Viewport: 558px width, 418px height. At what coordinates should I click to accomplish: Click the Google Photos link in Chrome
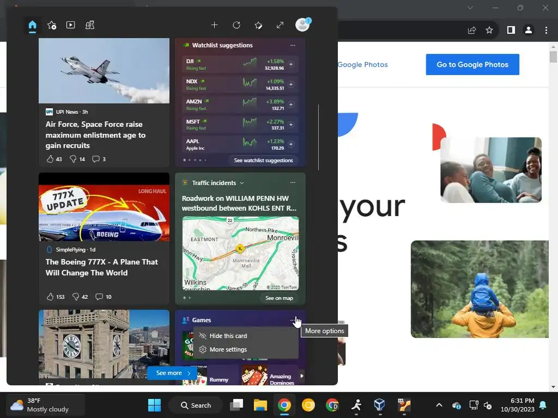coord(362,64)
